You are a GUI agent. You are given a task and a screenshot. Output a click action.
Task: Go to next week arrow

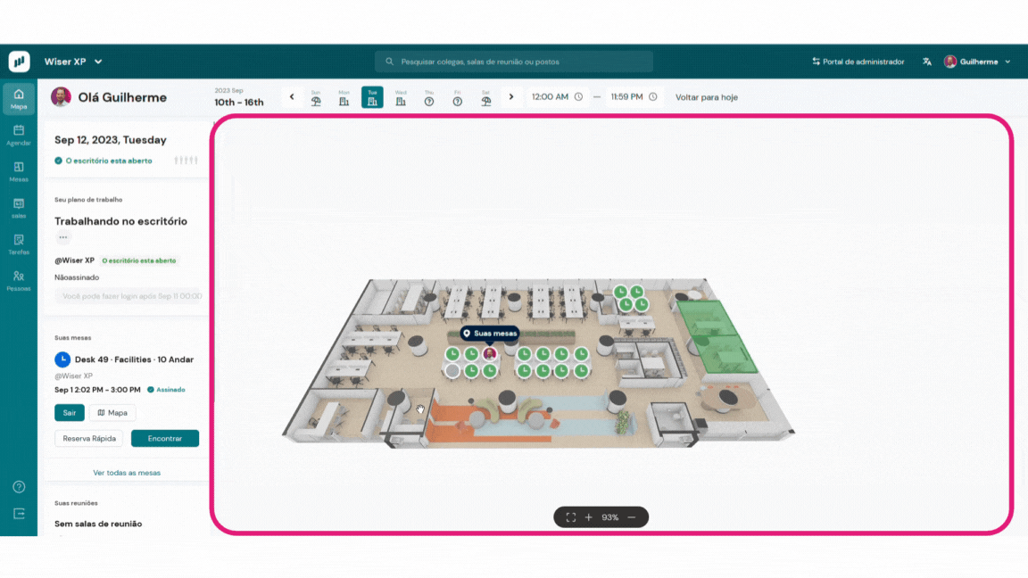point(511,97)
